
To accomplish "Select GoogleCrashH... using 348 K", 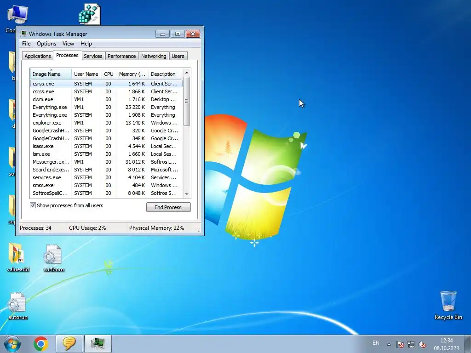I will 106,138.
